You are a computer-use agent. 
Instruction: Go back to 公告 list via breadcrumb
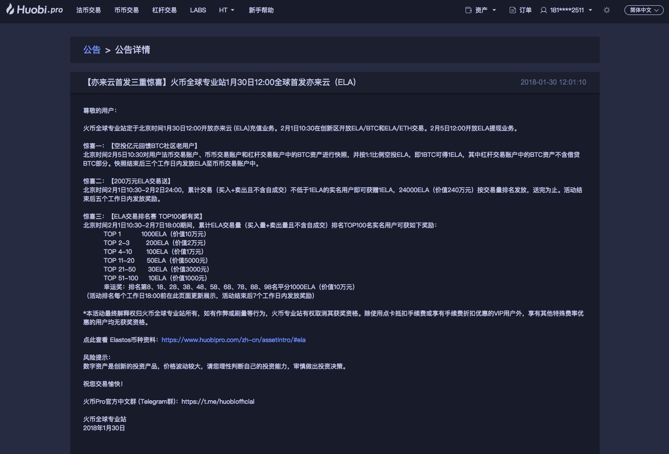(92, 50)
